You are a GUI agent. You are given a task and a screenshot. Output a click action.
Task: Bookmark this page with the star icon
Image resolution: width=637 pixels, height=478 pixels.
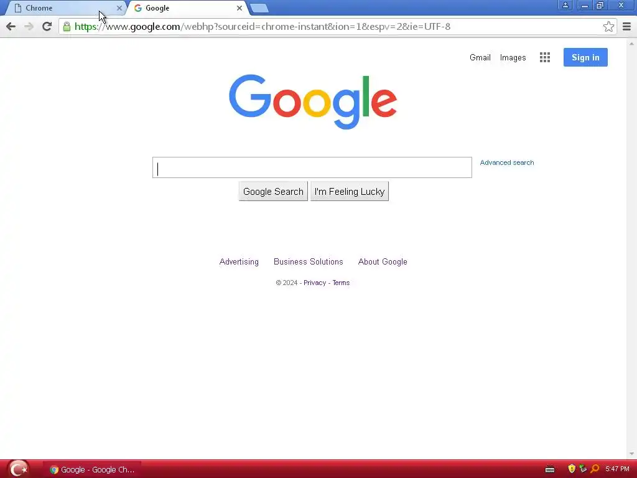(x=608, y=27)
